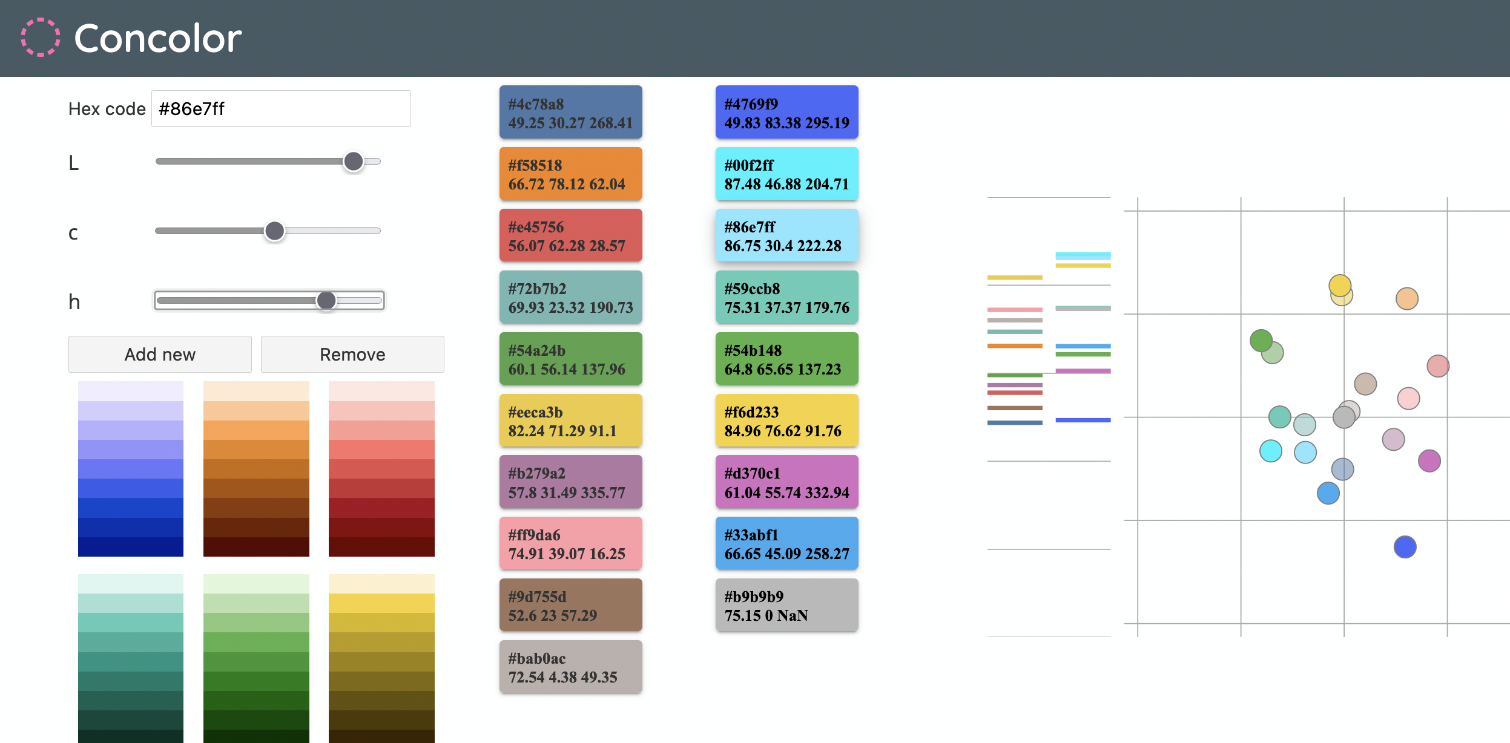The height and width of the screenshot is (743, 1510).
Task: Select the #f58518 orange color card
Action: tap(570, 174)
